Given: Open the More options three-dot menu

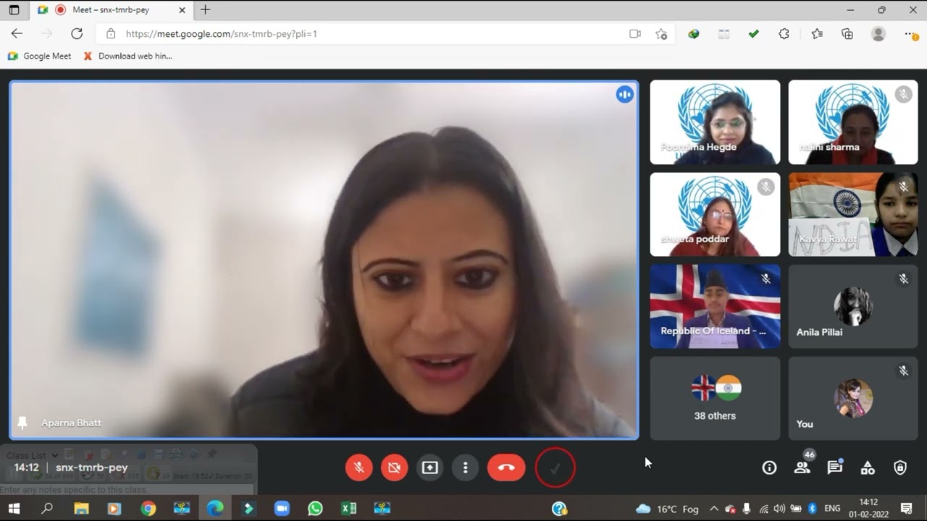Looking at the screenshot, I should coord(466,467).
